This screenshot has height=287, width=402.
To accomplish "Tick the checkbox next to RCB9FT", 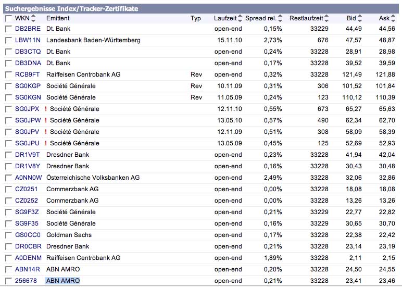I will point(8,74).
